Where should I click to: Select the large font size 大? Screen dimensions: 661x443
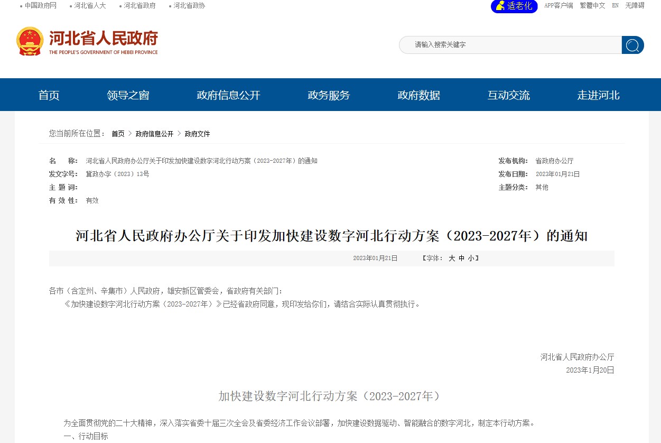pyautogui.click(x=452, y=259)
